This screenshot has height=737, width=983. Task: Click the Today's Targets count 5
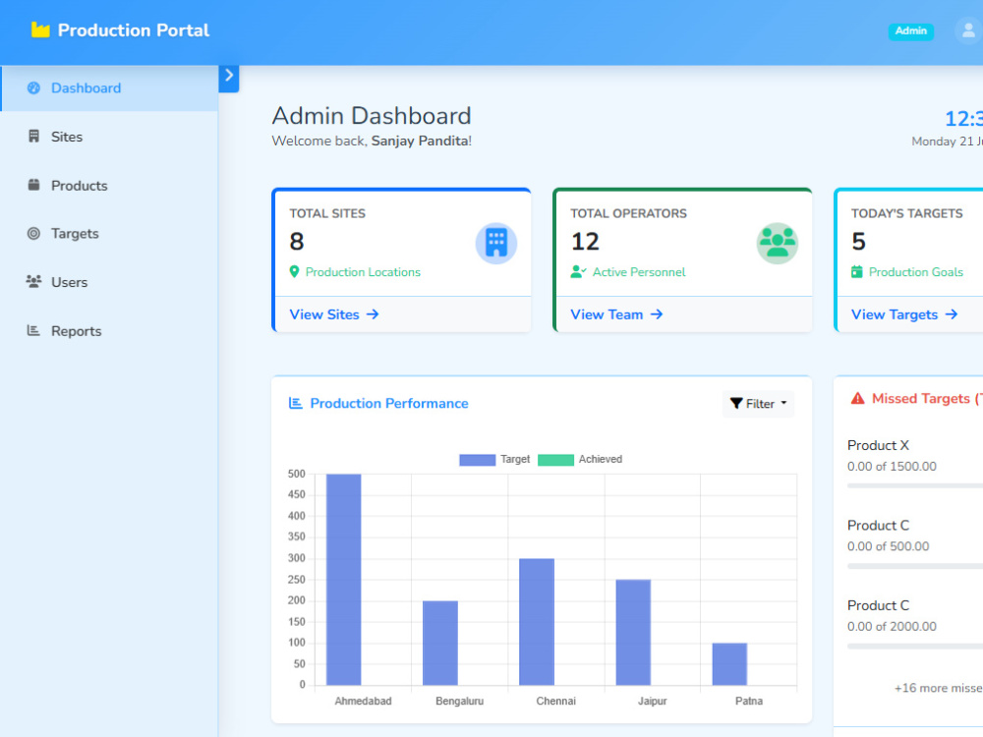click(x=858, y=242)
